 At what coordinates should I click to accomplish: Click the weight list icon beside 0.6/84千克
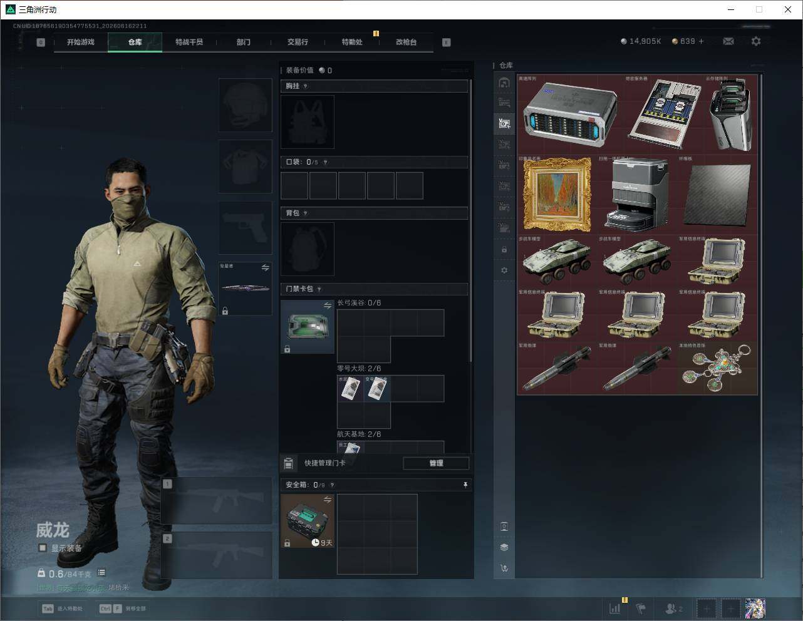click(101, 573)
